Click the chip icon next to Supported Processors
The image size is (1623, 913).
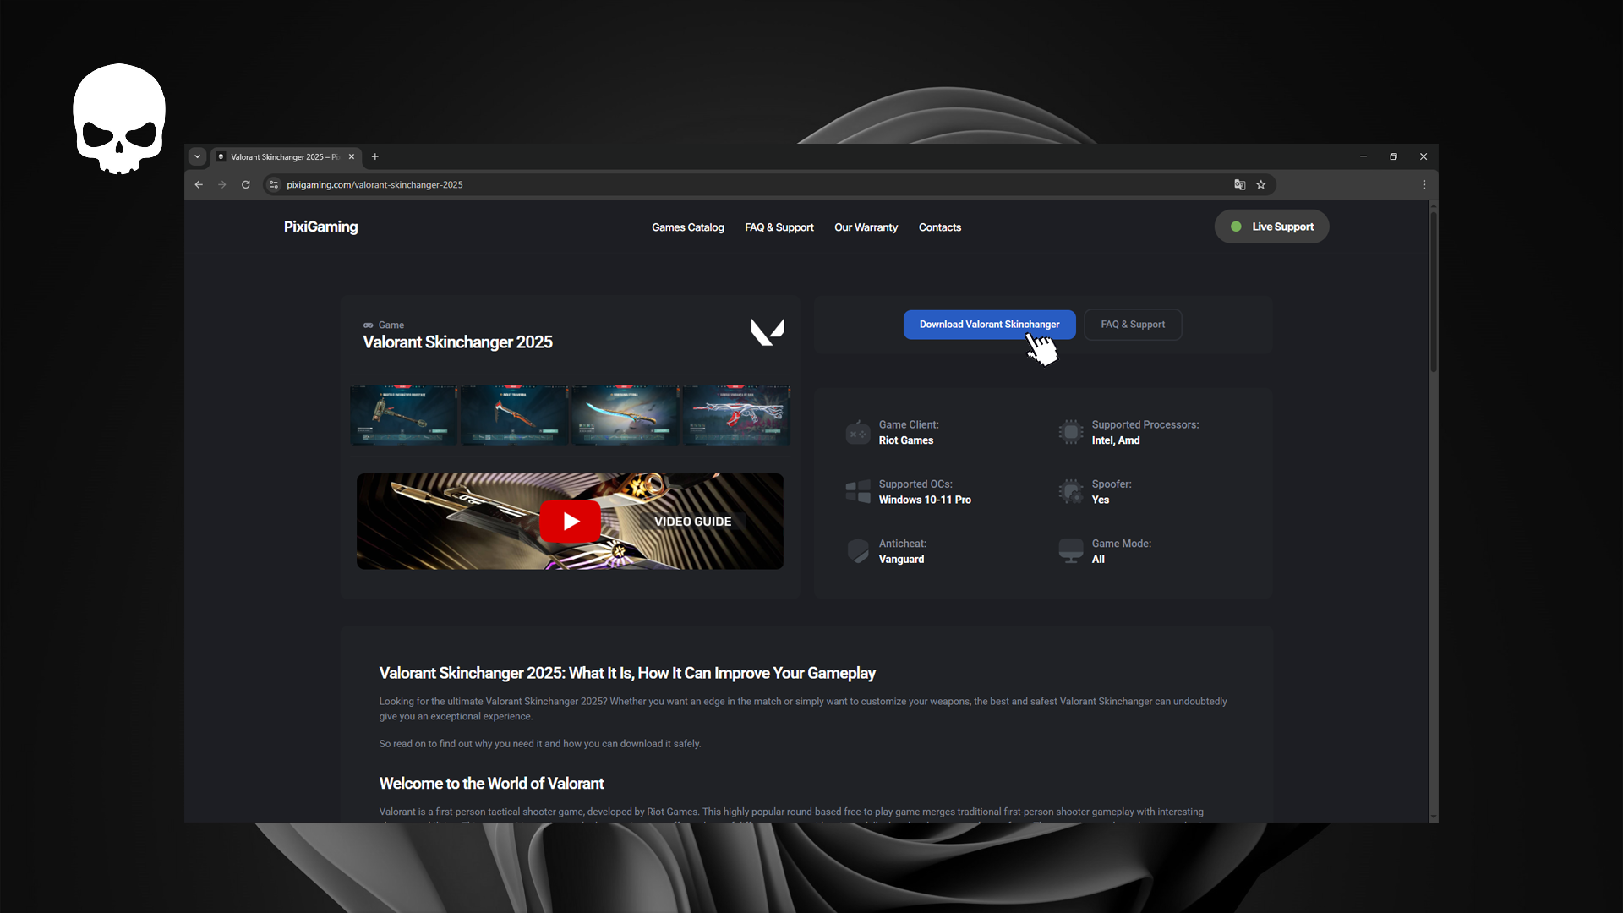[1070, 432]
